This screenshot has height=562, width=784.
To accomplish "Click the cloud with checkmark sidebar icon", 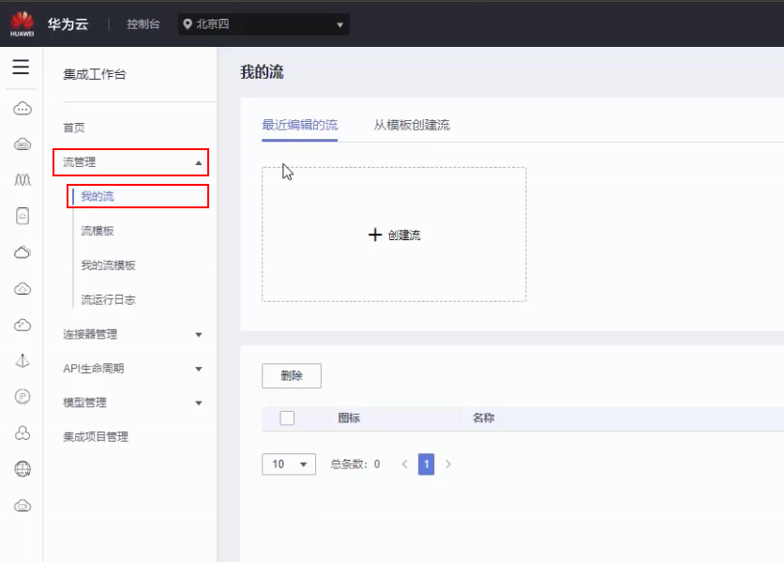I will coord(23,326).
